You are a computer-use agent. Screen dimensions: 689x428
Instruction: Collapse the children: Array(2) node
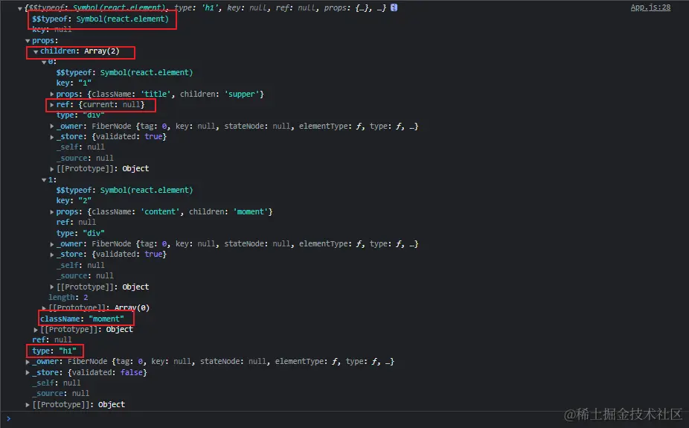(x=36, y=52)
